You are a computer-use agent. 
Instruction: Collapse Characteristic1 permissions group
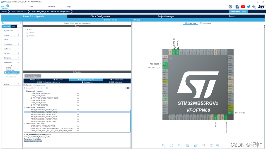(x=25, y=107)
